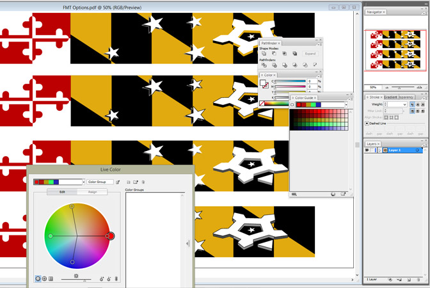The image size is (430, 288).
Task: Click the Color Group name field
Action: tap(100, 182)
